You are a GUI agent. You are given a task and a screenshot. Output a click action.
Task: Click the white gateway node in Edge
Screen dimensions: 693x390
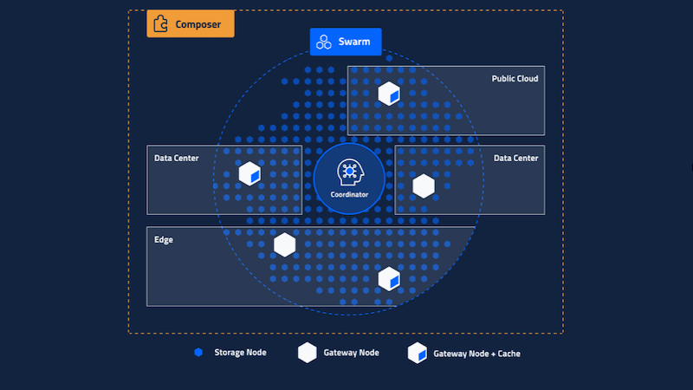click(285, 245)
